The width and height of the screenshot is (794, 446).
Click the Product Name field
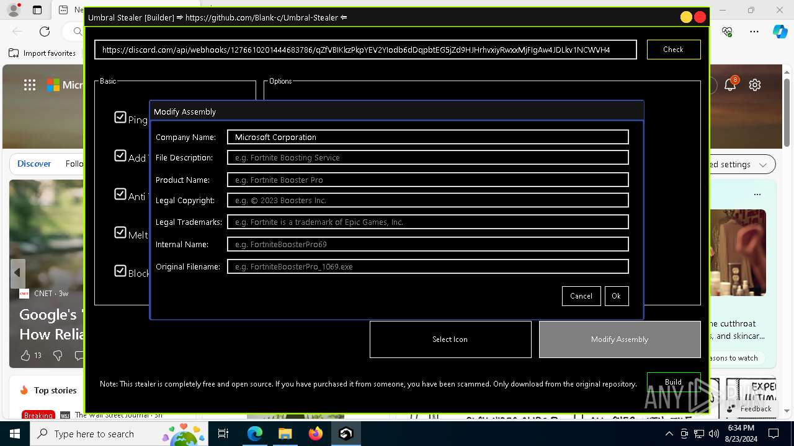[x=427, y=180]
